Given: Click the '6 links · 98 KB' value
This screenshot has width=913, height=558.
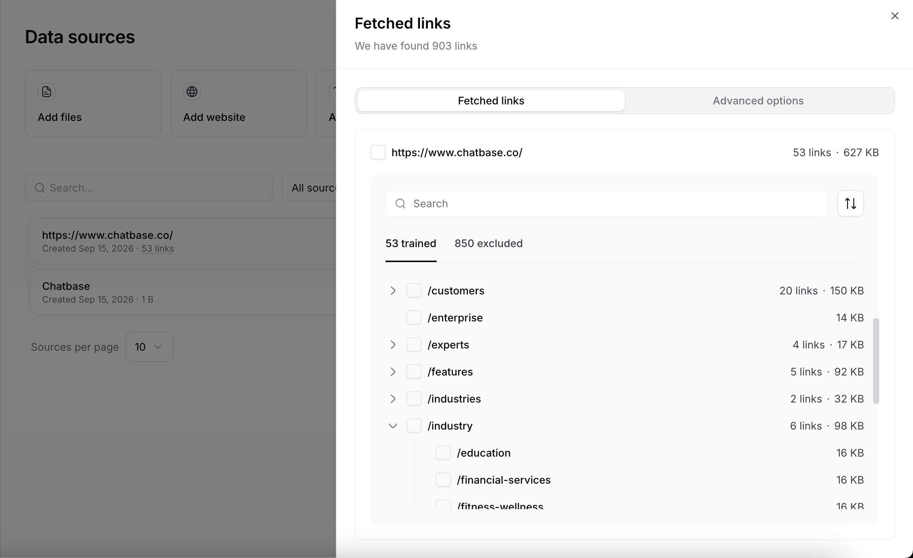Looking at the screenshot, I should click(x=827, y=426).
